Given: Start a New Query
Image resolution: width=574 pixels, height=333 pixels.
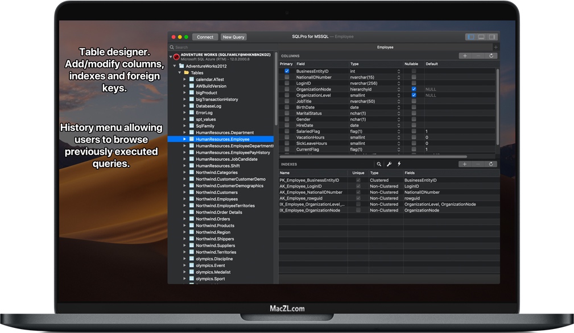Looking at the screenshot, I should coord(233,36).
